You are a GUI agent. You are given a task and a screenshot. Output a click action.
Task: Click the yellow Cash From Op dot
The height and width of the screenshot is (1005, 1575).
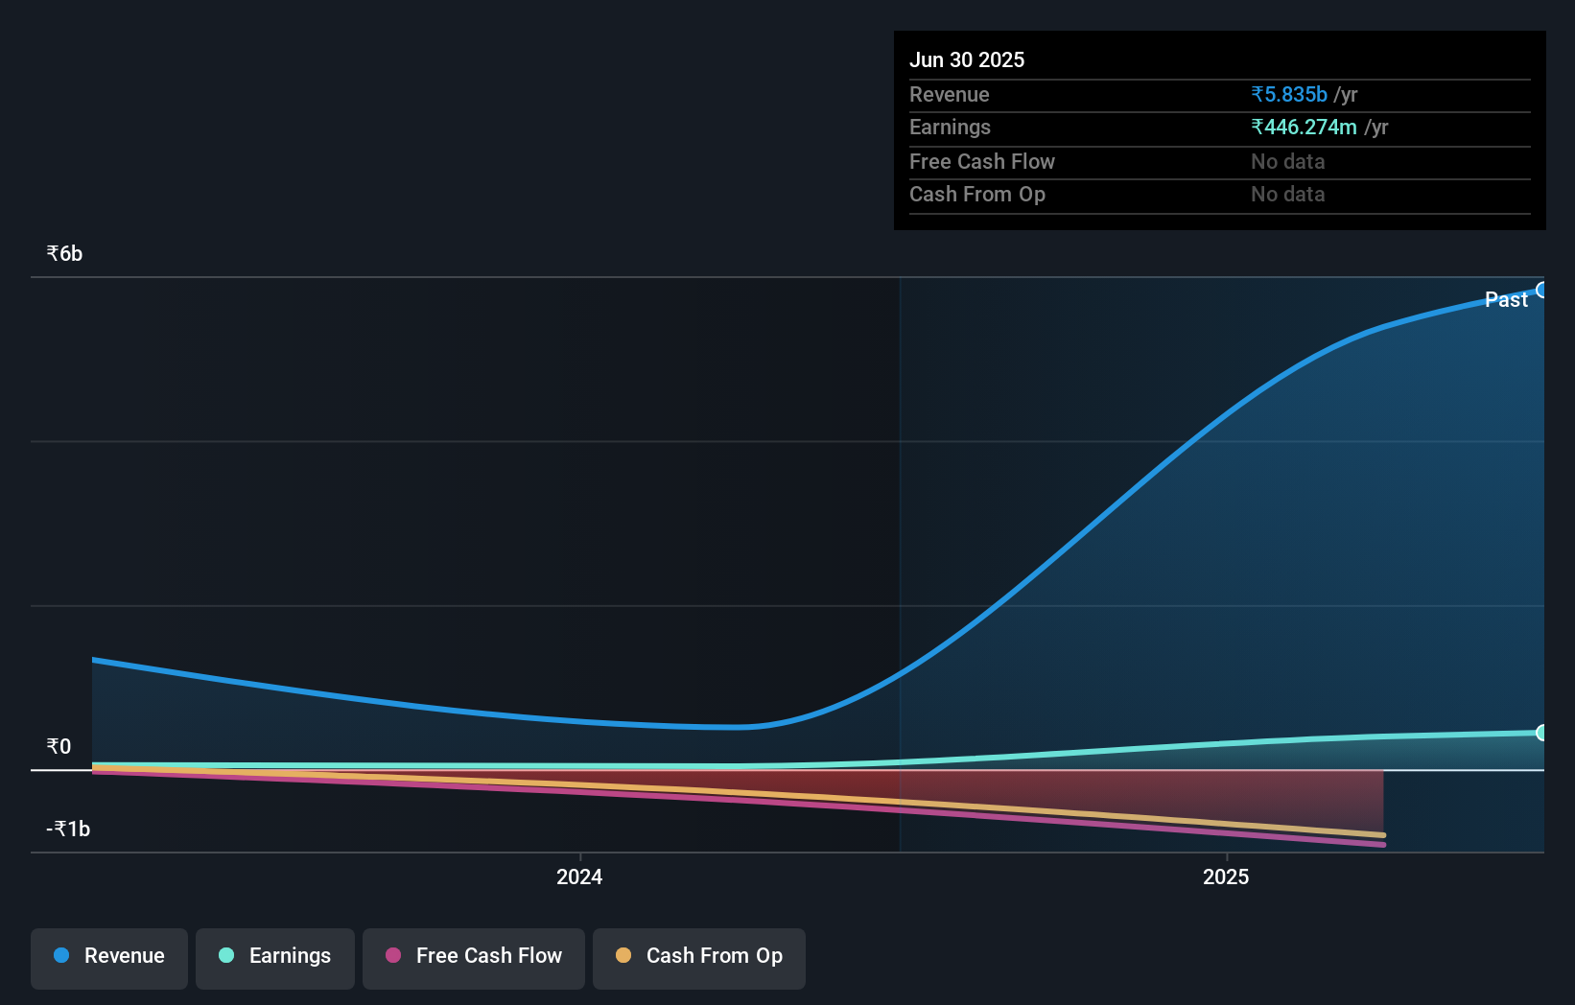tap(623, 956)
